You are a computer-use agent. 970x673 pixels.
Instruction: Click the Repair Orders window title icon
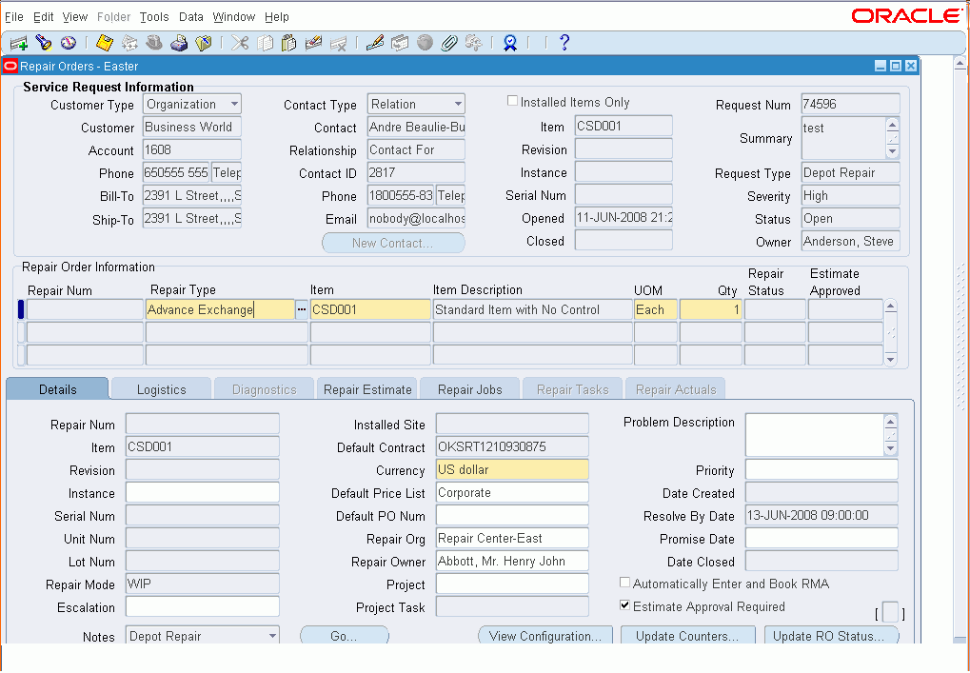point(10,66)
